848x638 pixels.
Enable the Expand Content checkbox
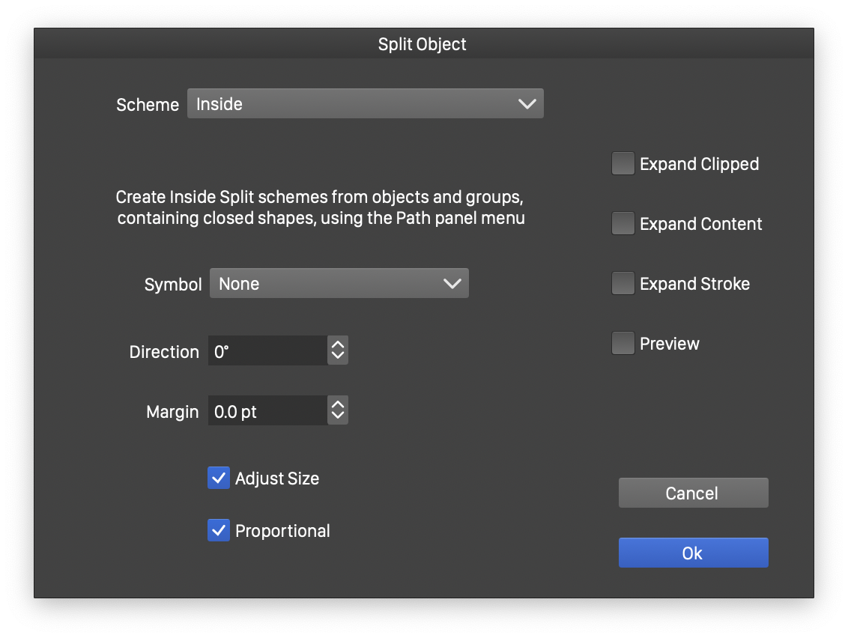click(623, 224)
